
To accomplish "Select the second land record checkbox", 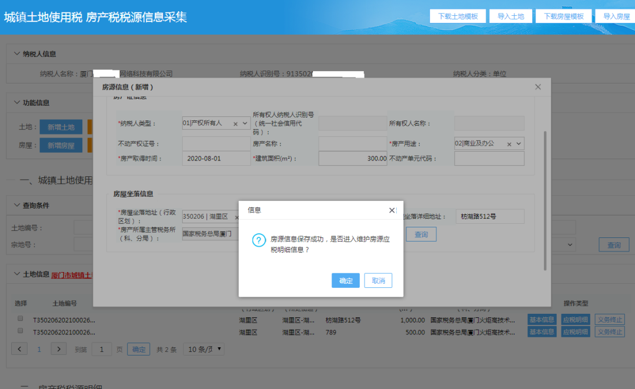I will (19, 331).
